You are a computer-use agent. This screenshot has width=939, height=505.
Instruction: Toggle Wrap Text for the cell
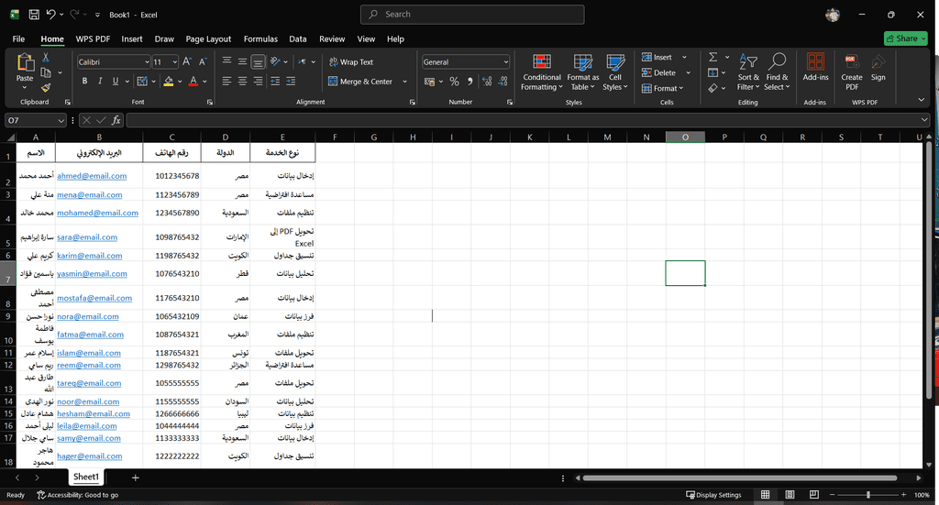[350, 62]
